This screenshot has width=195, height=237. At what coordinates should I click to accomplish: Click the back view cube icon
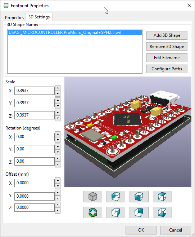[139, 212]
